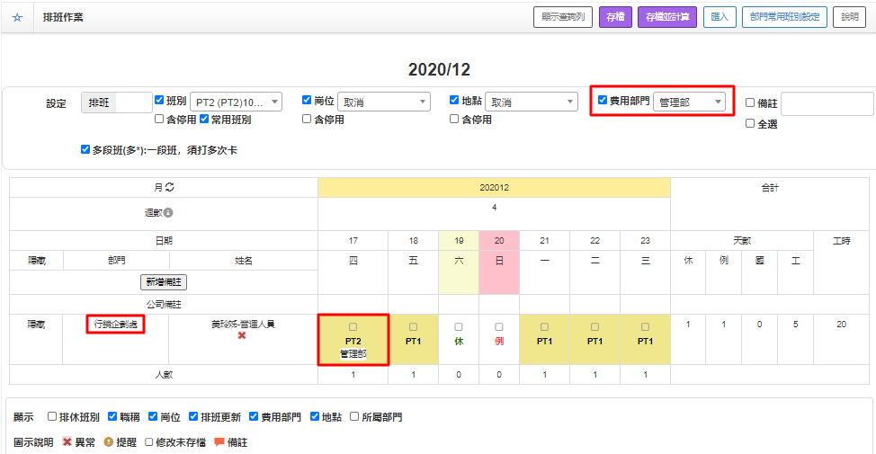Open the 崗位 取消 dropdown
Viewport: 876px width, 454px height.
pyautogui.click(x=384, y=102)
